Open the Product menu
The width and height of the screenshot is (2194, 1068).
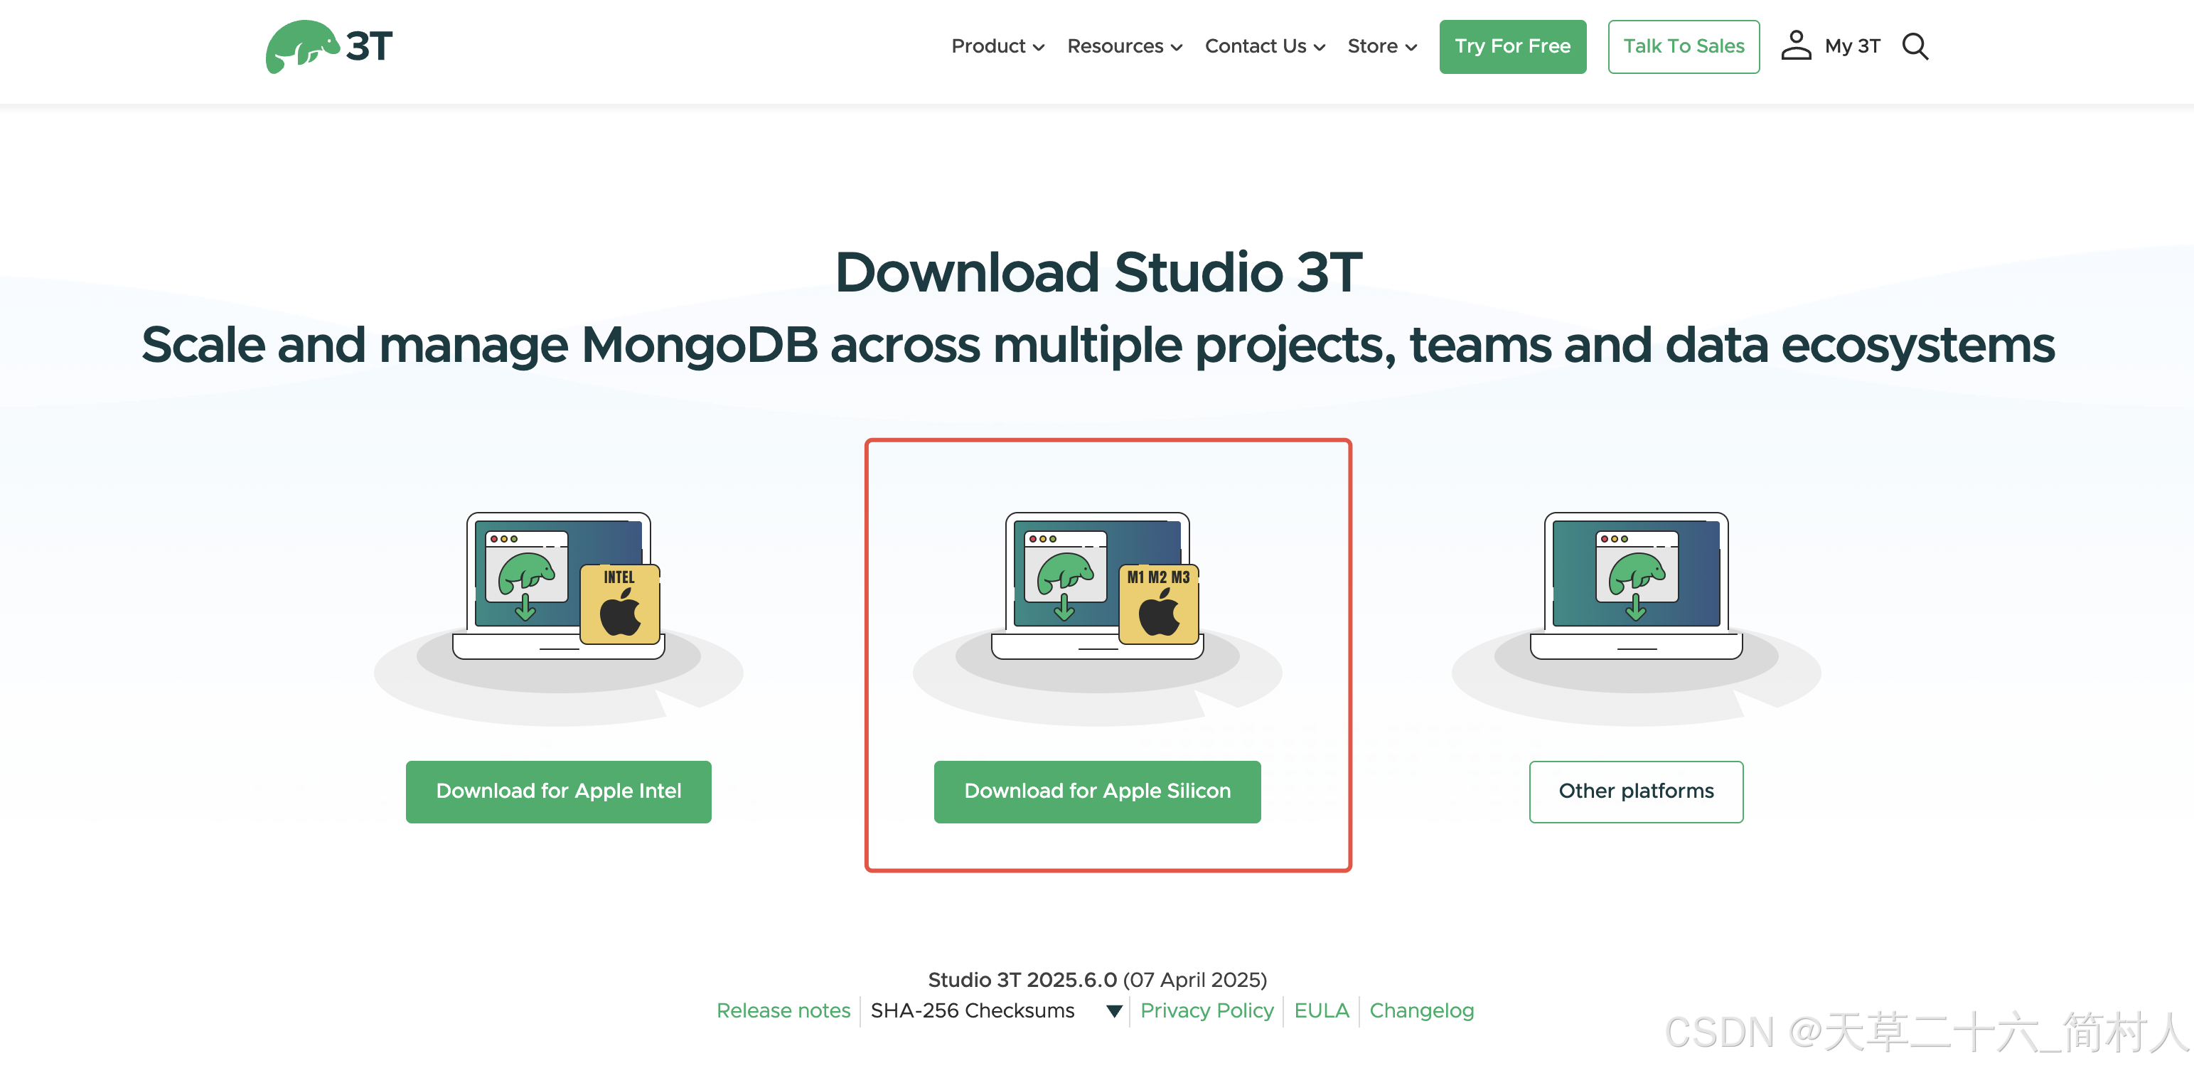[x=997, y=46]
